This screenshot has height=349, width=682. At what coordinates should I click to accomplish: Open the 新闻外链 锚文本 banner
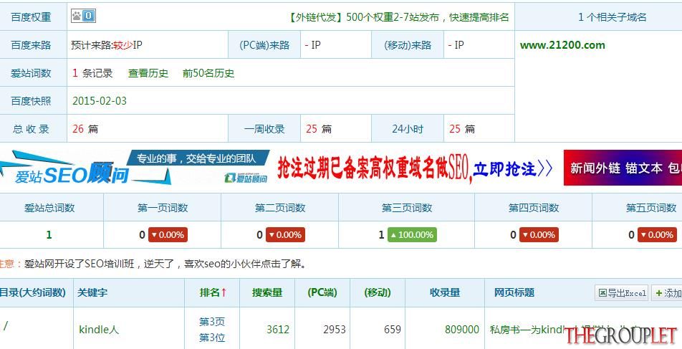tap(623, 168)
